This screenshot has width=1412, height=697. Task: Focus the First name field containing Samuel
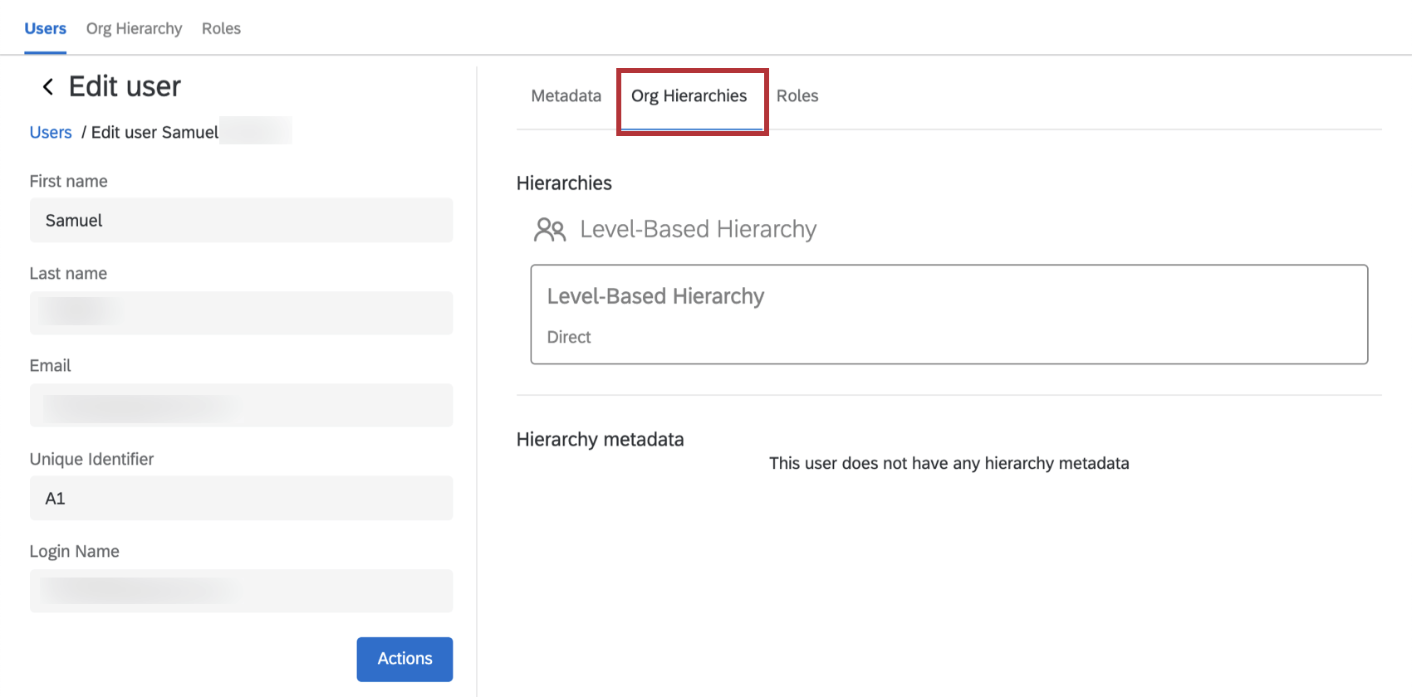241,221
